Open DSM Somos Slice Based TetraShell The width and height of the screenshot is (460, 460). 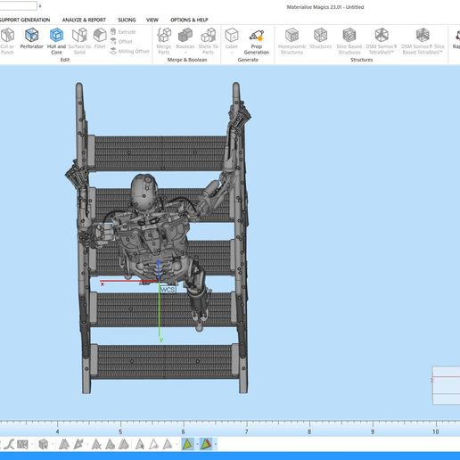(x=423, y=41)
